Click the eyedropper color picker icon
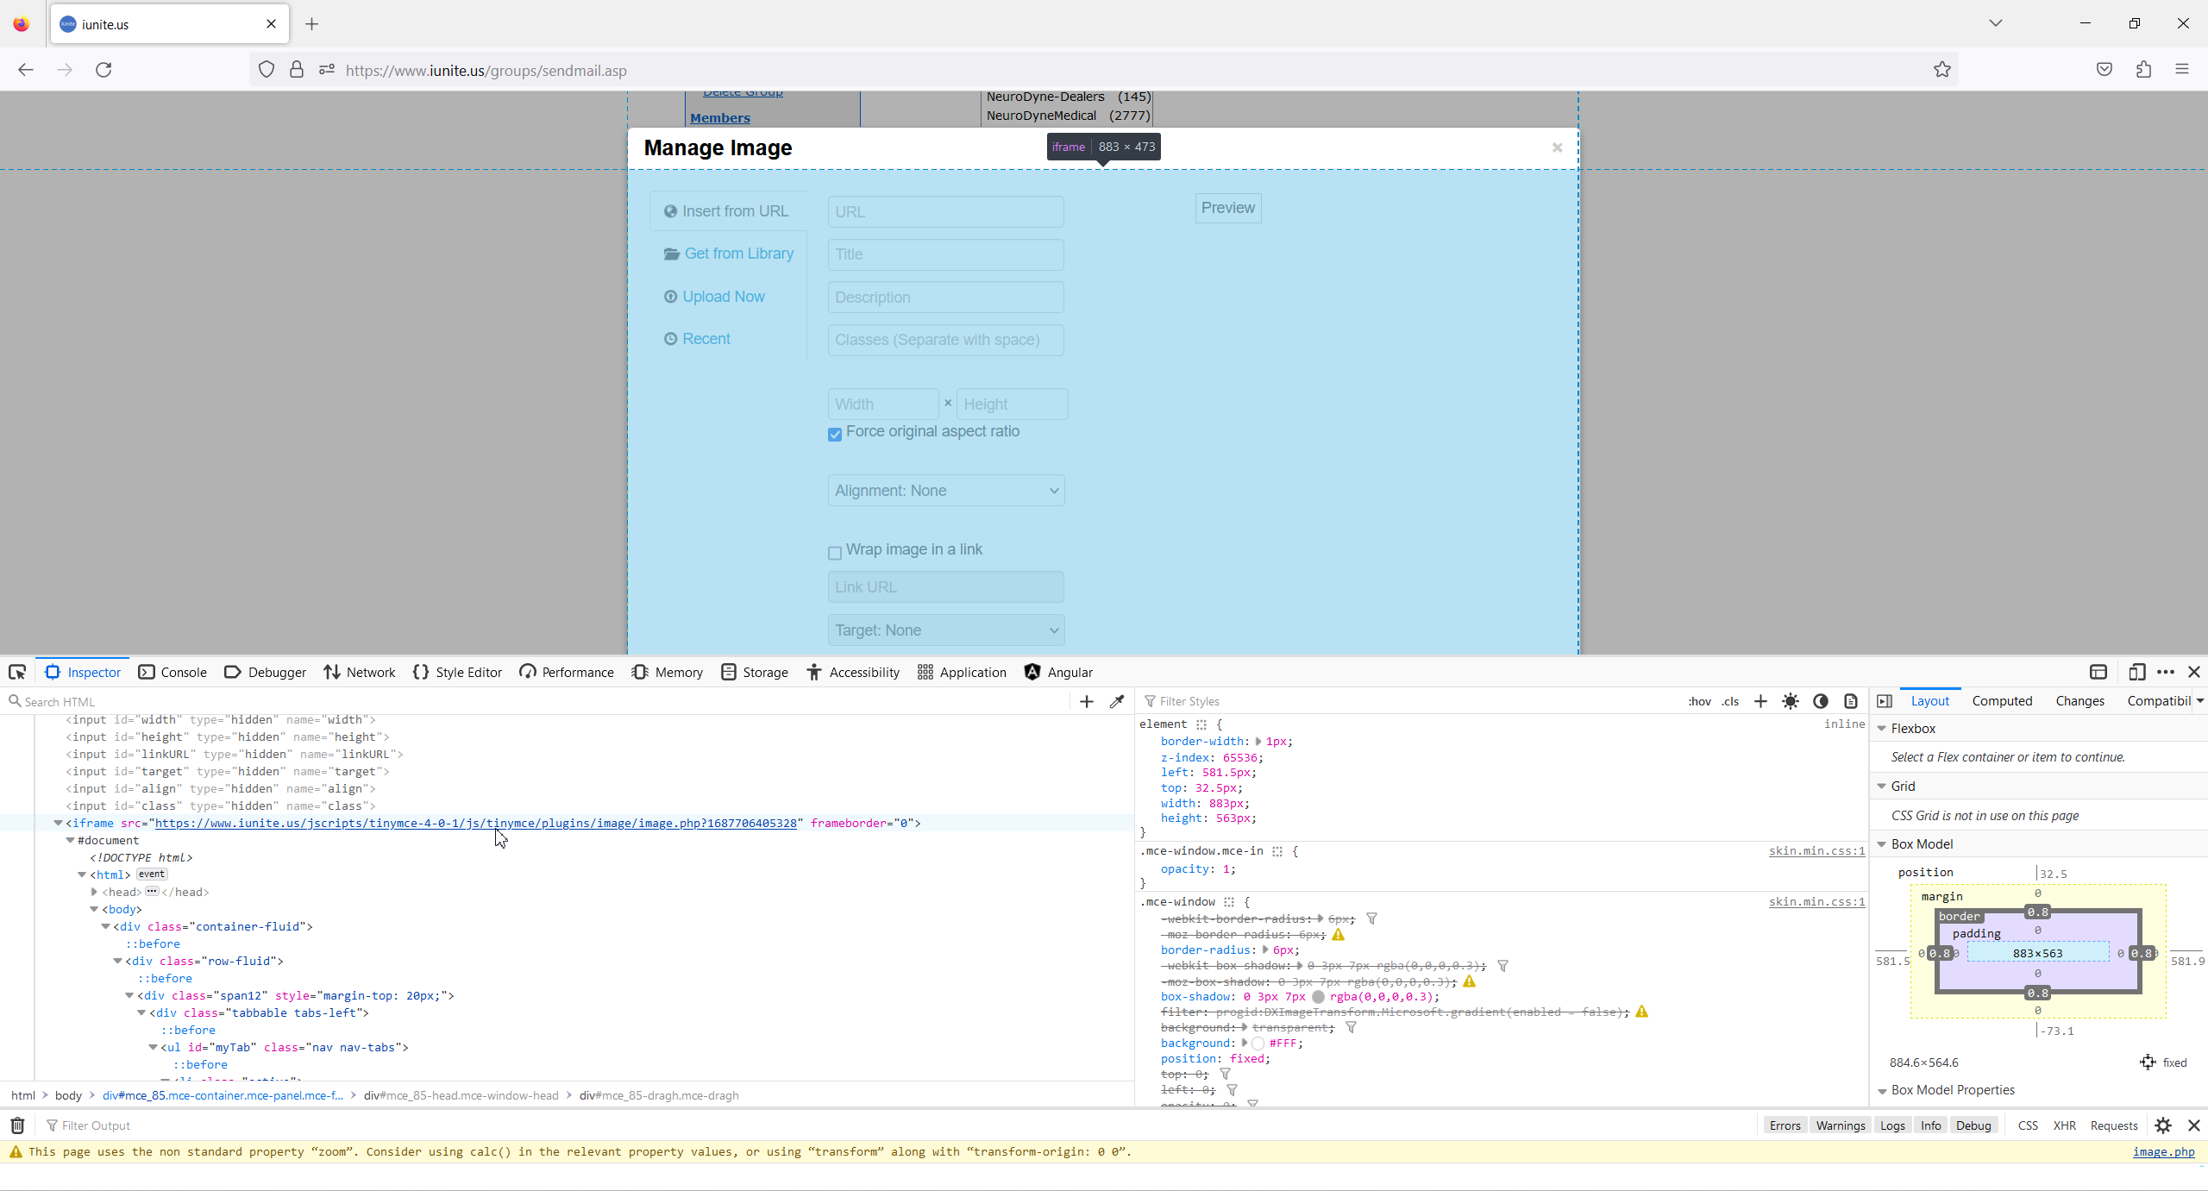2208x1191 pixels. pyautogui.click(x=1117, y=701)
